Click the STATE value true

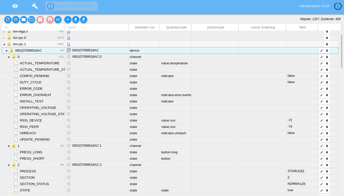pos(290,190)
